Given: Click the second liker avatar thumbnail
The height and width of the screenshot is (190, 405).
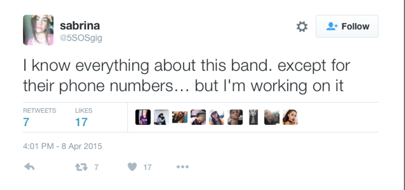Looking at the screenshot, I should tap(161, 117).
